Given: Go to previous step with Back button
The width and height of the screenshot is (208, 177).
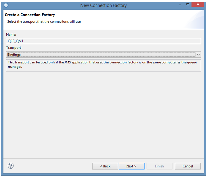Looking at the screenshot, I should tap(105, 166).
